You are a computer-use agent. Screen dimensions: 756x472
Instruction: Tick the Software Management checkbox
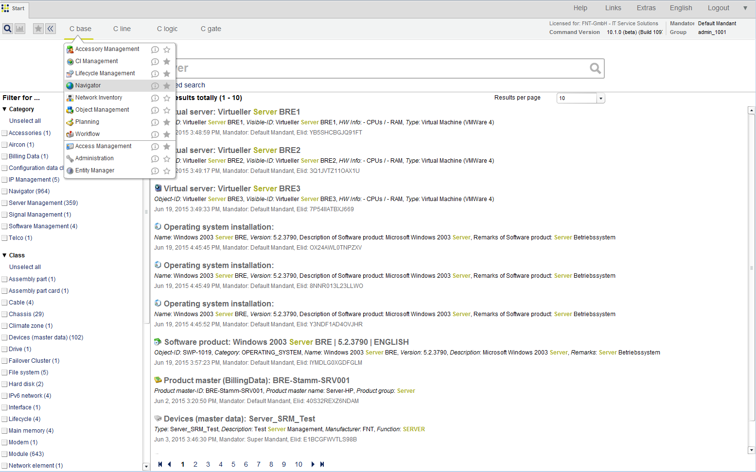(5, 226)
